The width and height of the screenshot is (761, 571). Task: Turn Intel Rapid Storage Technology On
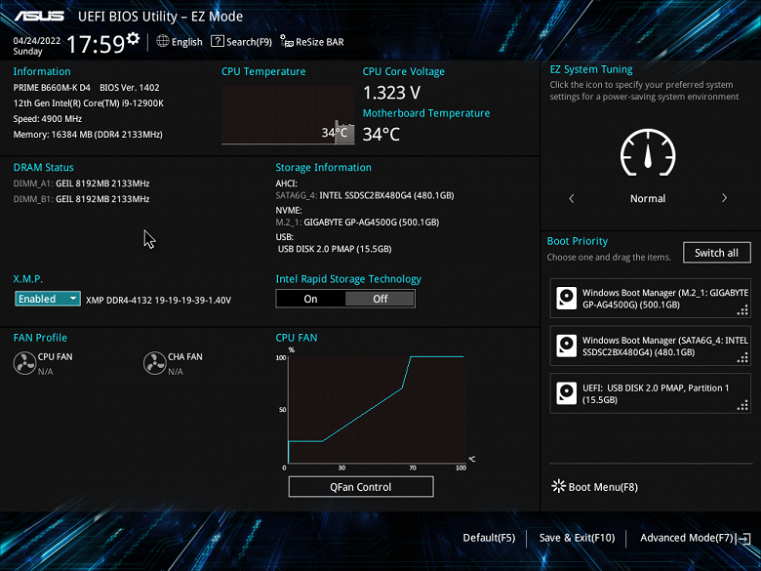tap(310, 299)
